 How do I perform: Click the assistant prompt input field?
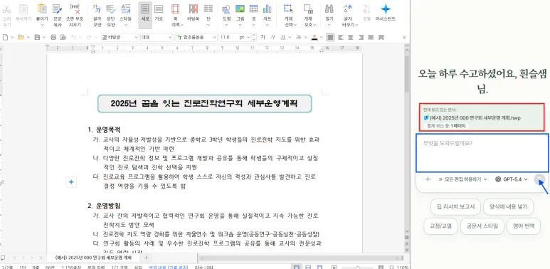[482, 152]
